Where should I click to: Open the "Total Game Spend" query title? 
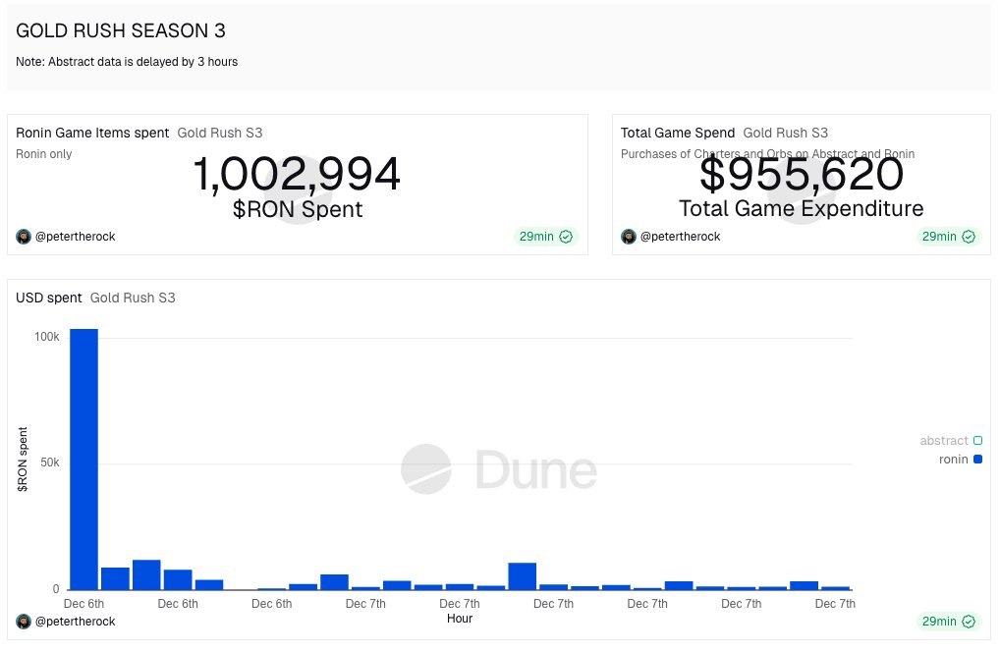678,133
